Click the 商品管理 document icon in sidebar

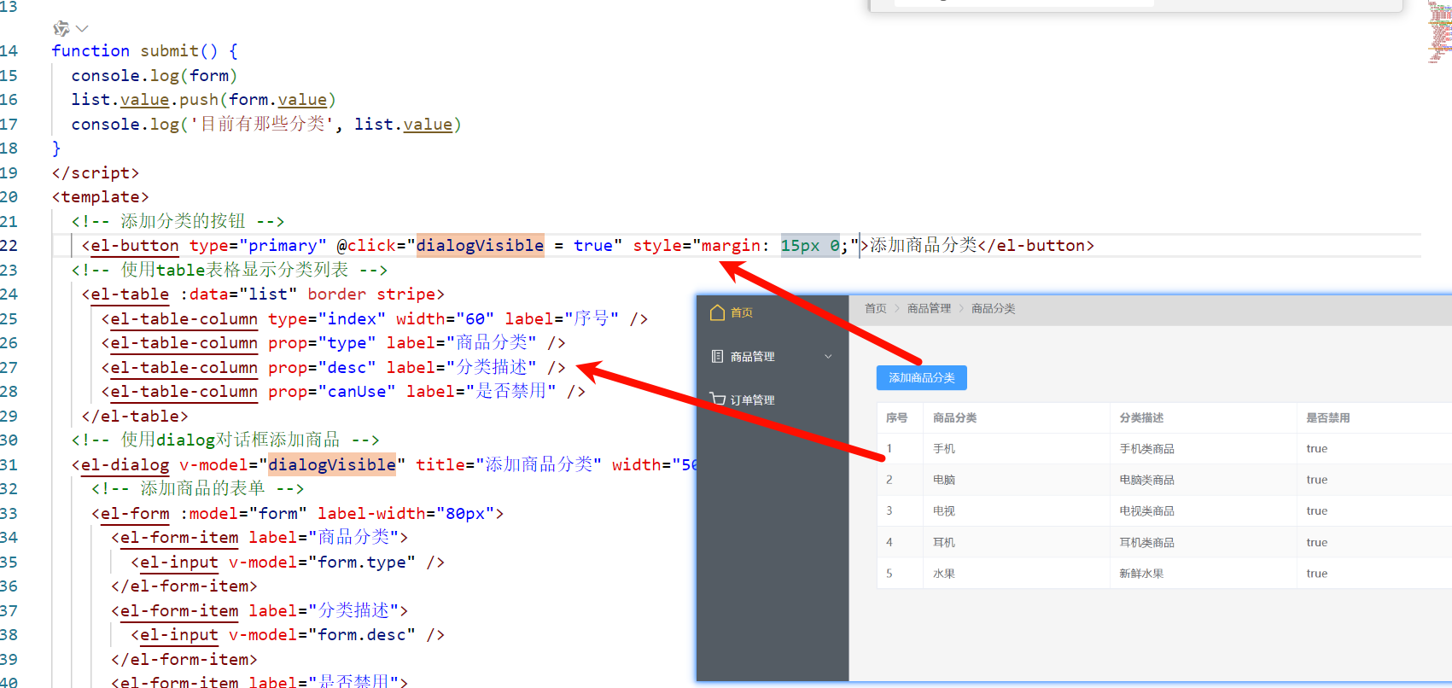coord(717,356)
